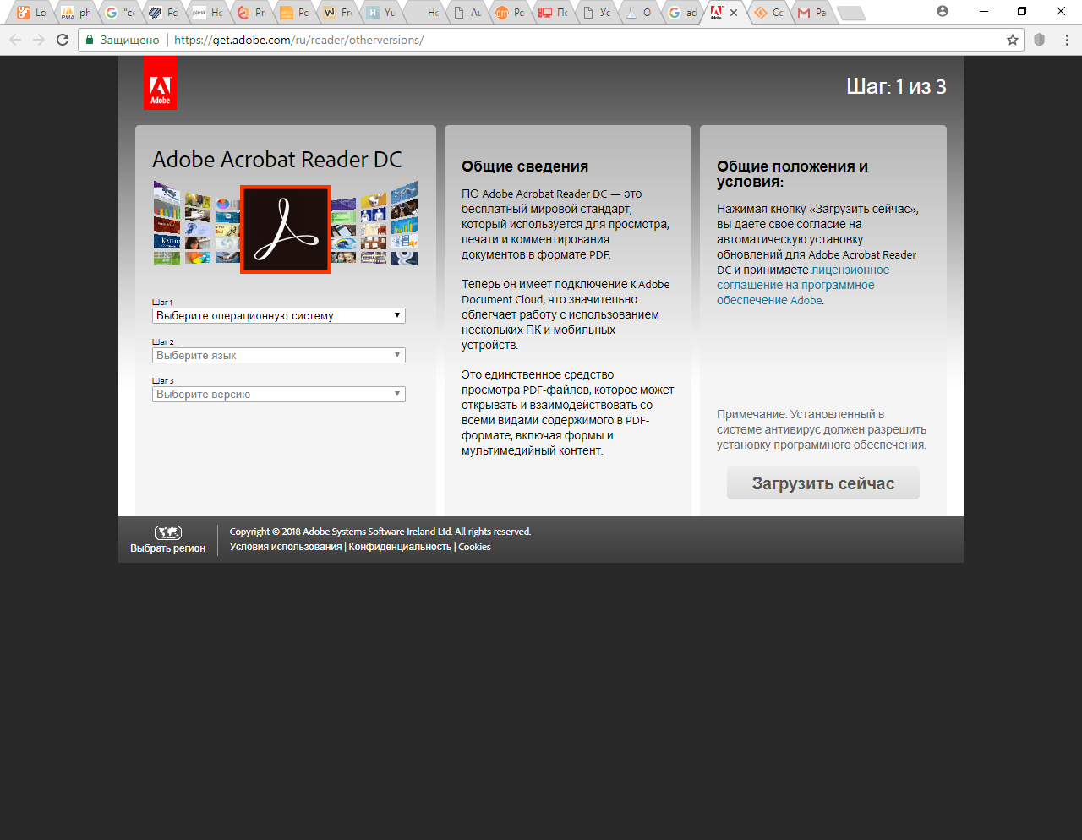Click the Шаг: 1 из 3 step indicator
This screenshot has height=840, width=1082.
click(896, 86)
